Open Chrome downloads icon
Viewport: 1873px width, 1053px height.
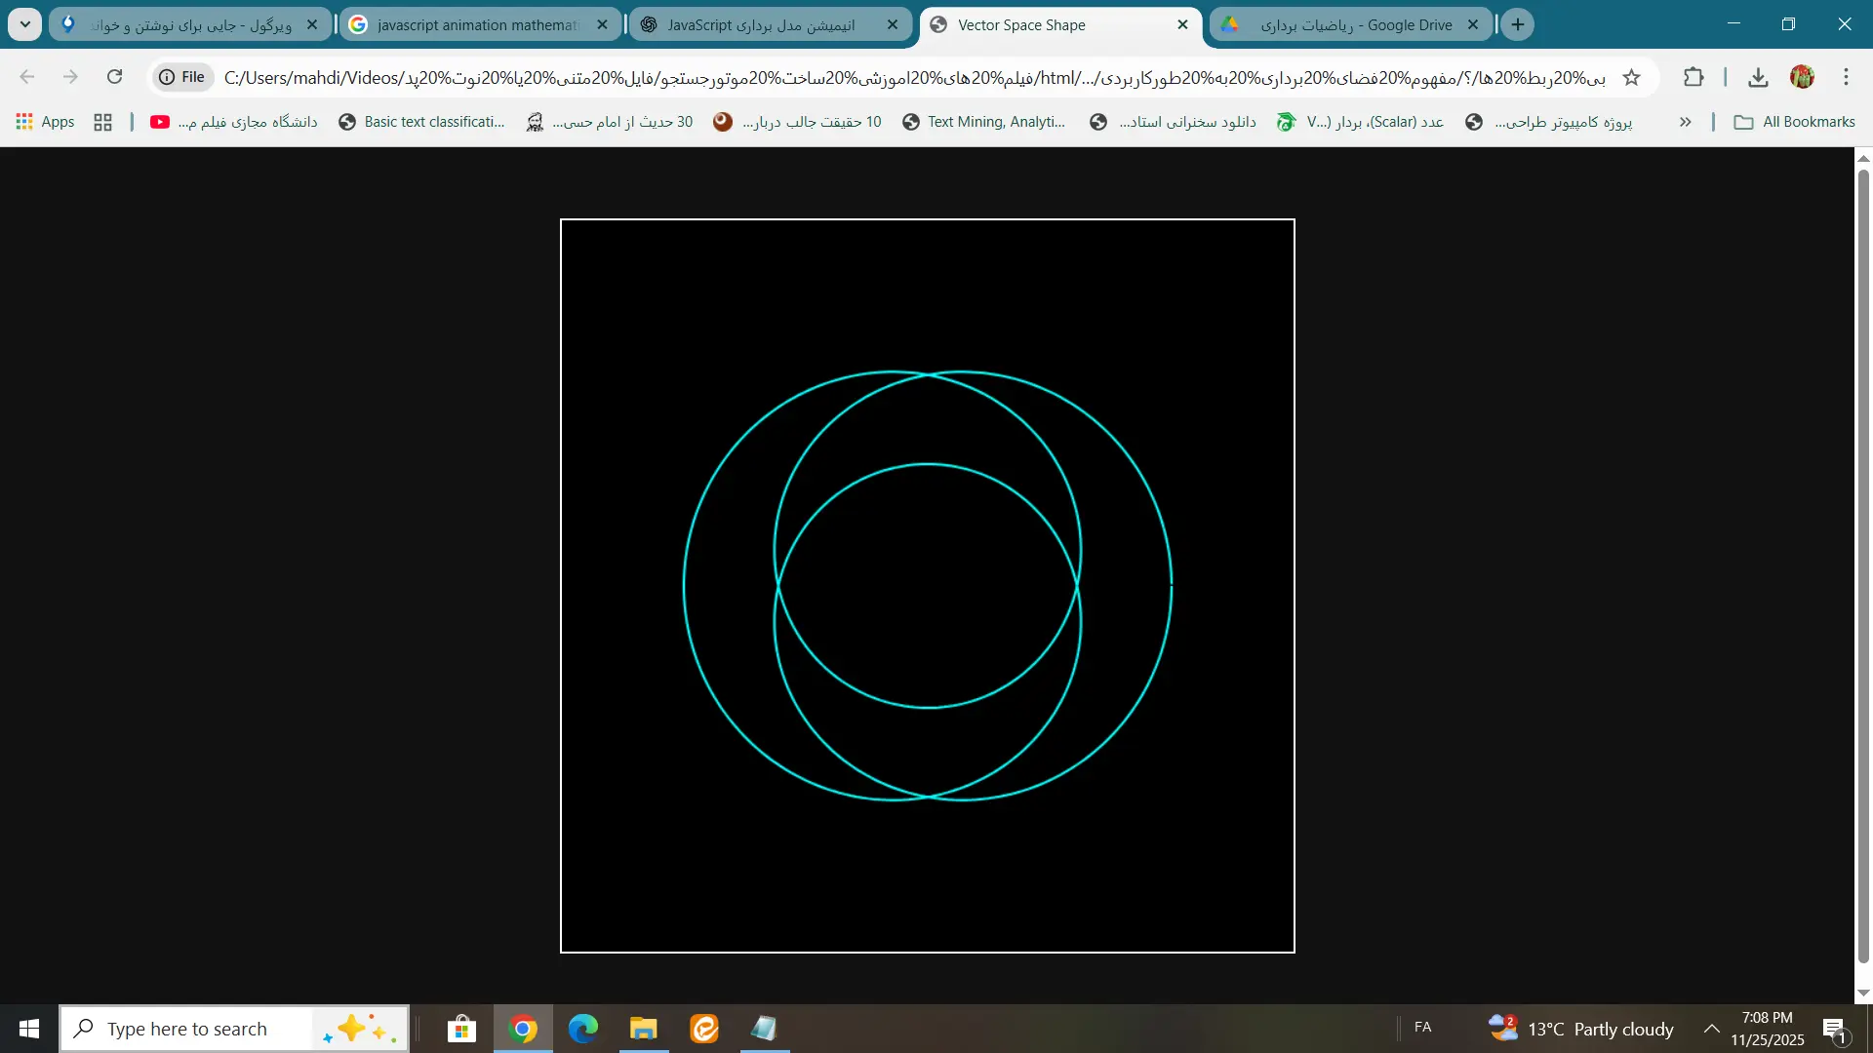[x=1758, y=77]
